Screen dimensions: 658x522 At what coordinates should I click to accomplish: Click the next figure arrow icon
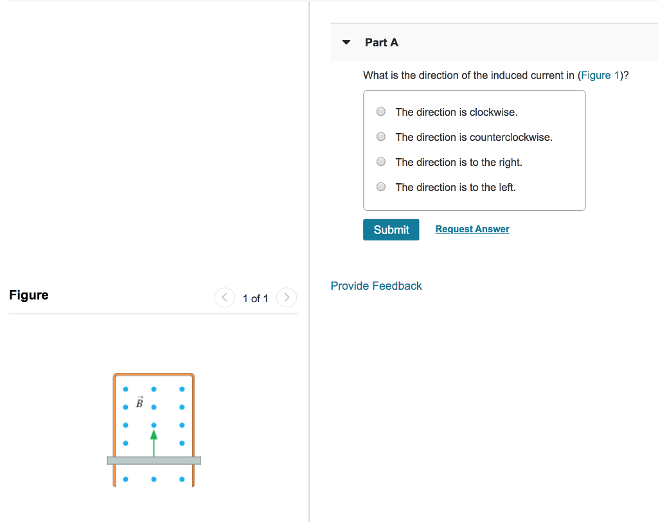[287, 297]
